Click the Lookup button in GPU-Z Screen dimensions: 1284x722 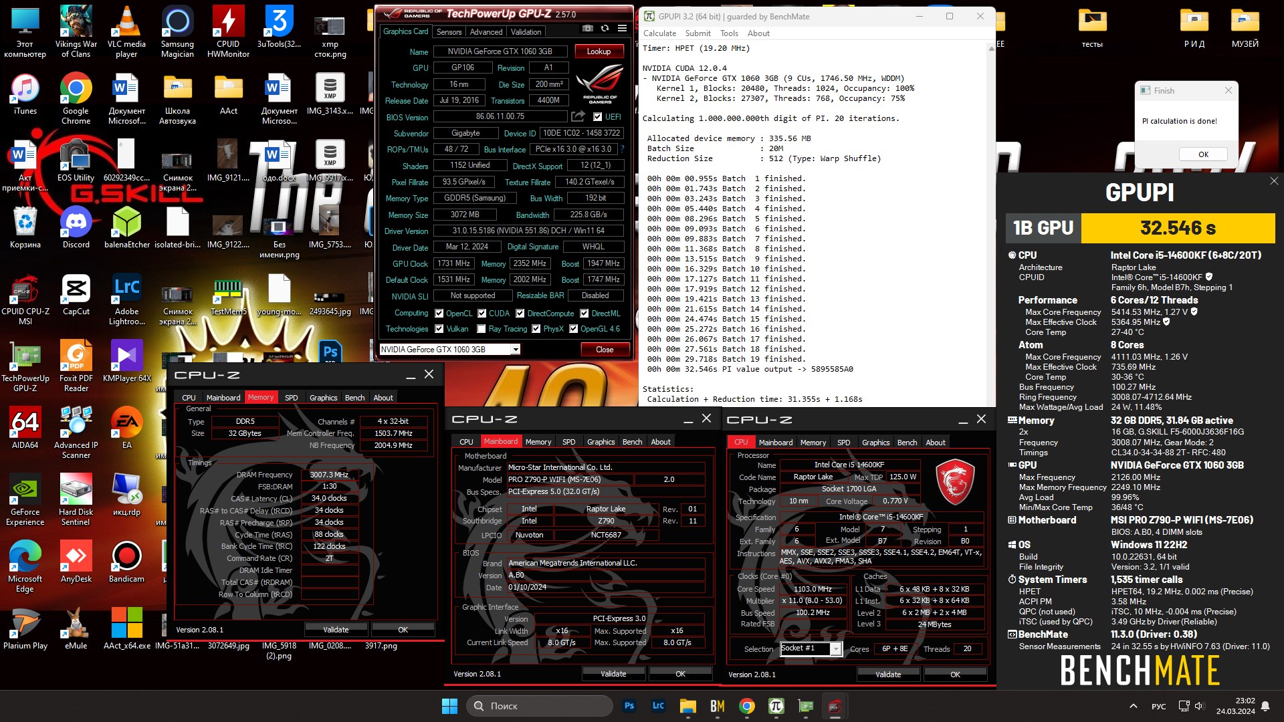point(599,51)
